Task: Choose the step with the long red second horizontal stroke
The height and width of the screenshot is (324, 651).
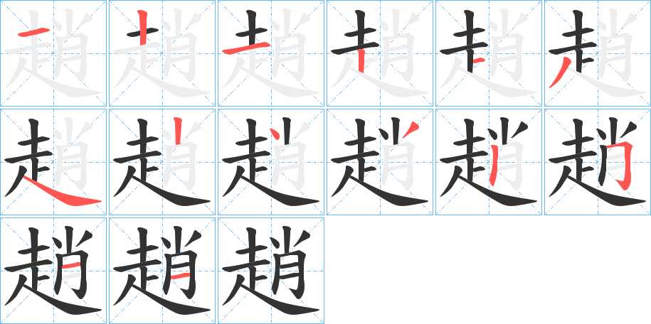Action: [x=270, y=53]
